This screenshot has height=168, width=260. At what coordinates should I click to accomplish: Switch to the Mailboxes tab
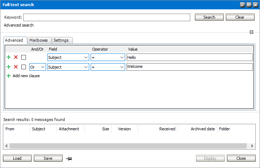[38, 40]
